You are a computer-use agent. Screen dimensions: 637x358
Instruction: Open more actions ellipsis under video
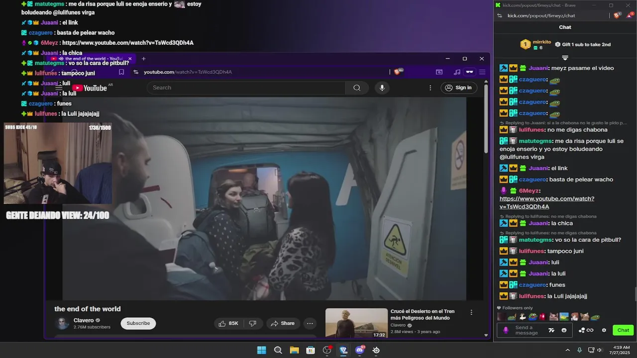[310, 324]
